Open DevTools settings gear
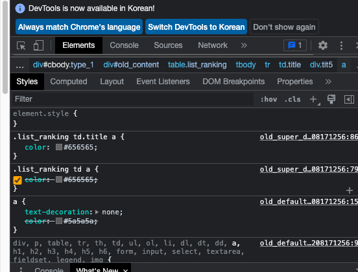Image resolution: width=358 pixels, height=272 pixels. coord(323,45)
